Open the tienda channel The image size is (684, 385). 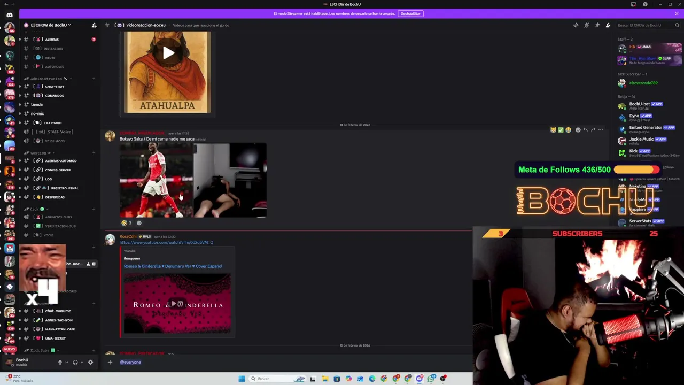coord(59,105)
